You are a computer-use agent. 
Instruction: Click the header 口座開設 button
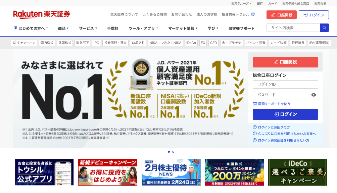click(282, 15)
